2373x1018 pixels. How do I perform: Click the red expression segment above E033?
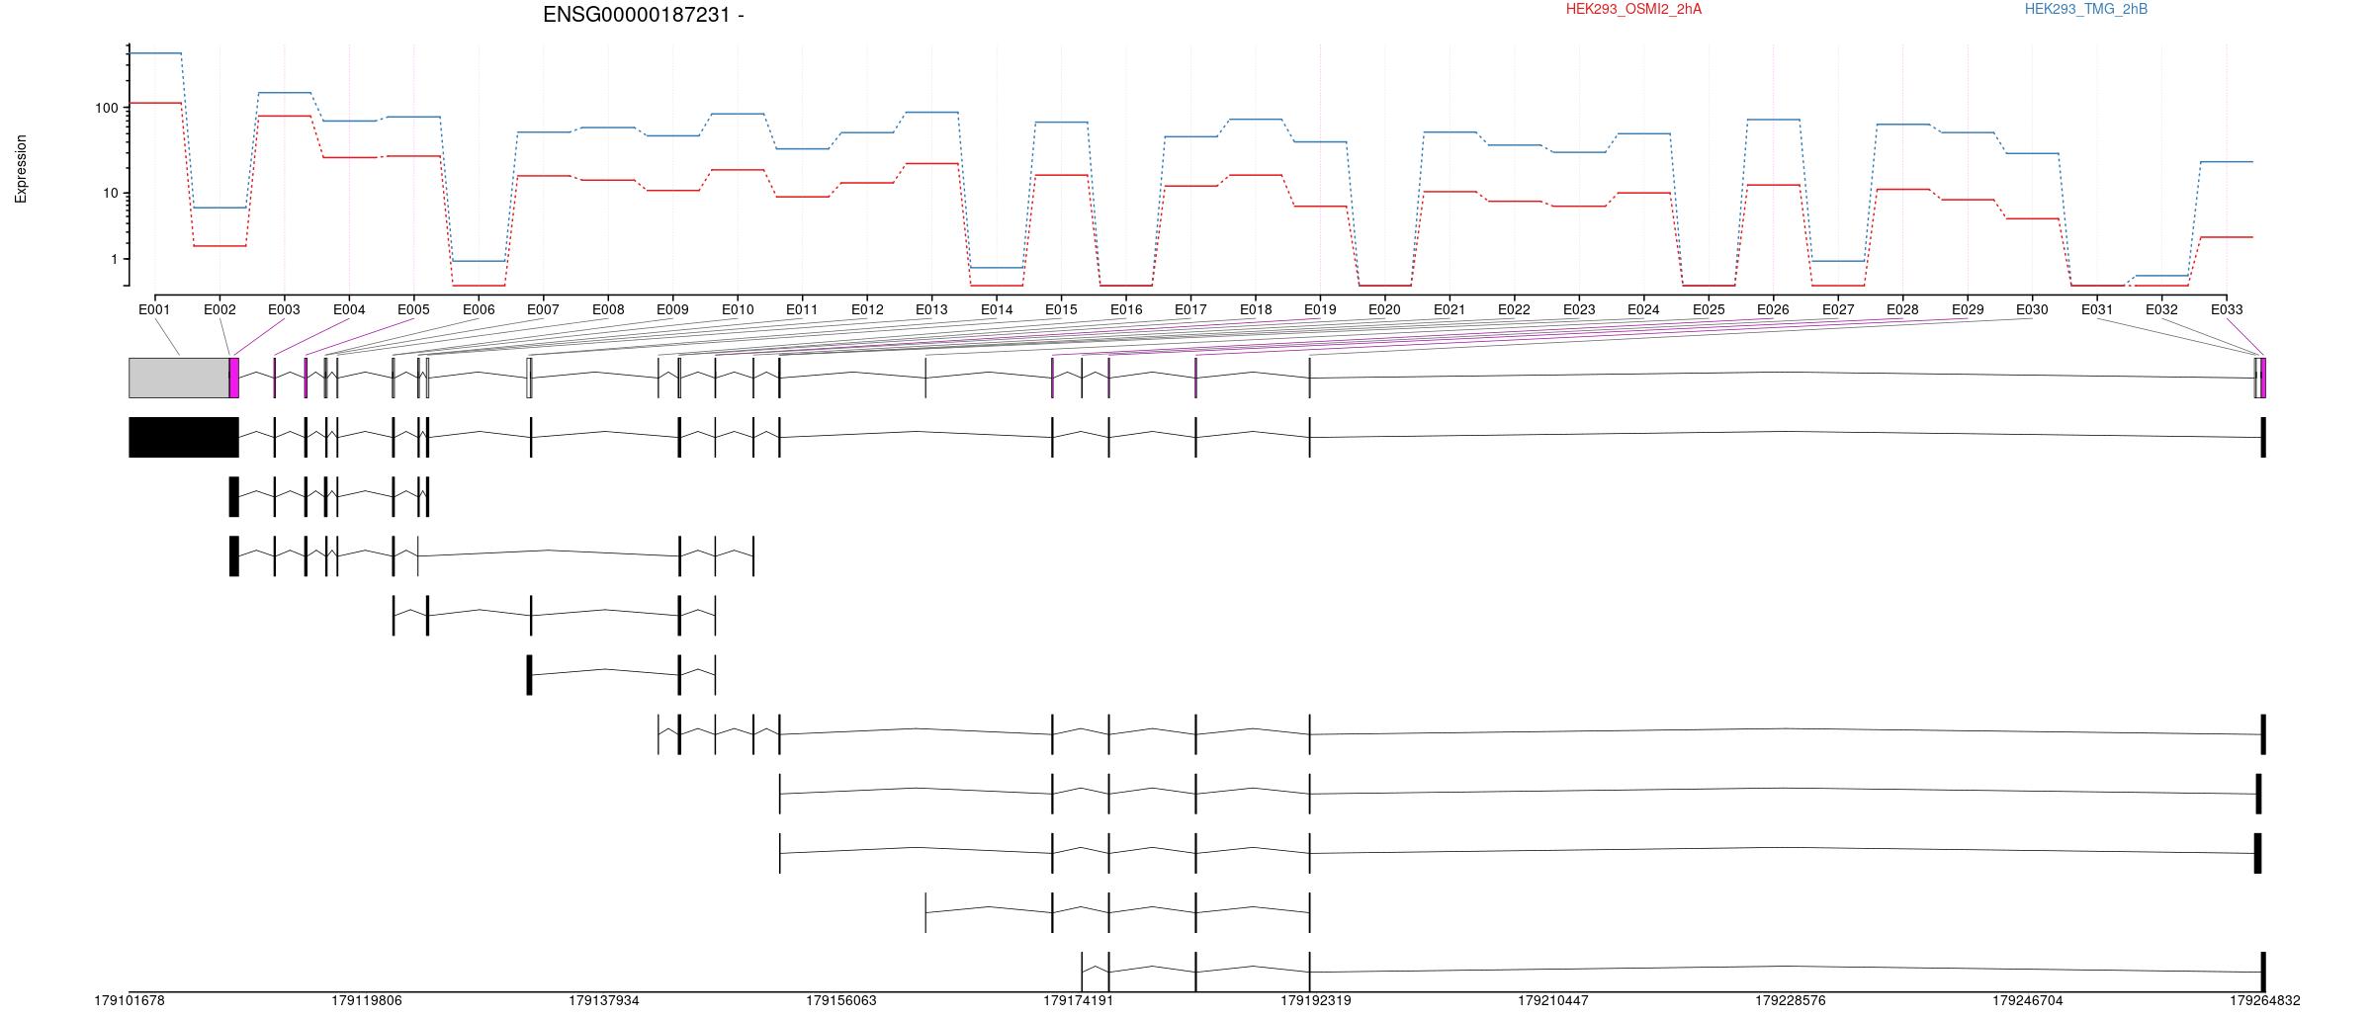click(x=2227, y=237)
